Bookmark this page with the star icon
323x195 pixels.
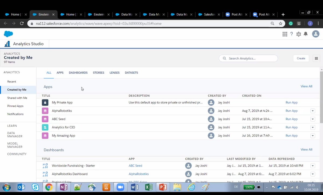pos(281,24)
